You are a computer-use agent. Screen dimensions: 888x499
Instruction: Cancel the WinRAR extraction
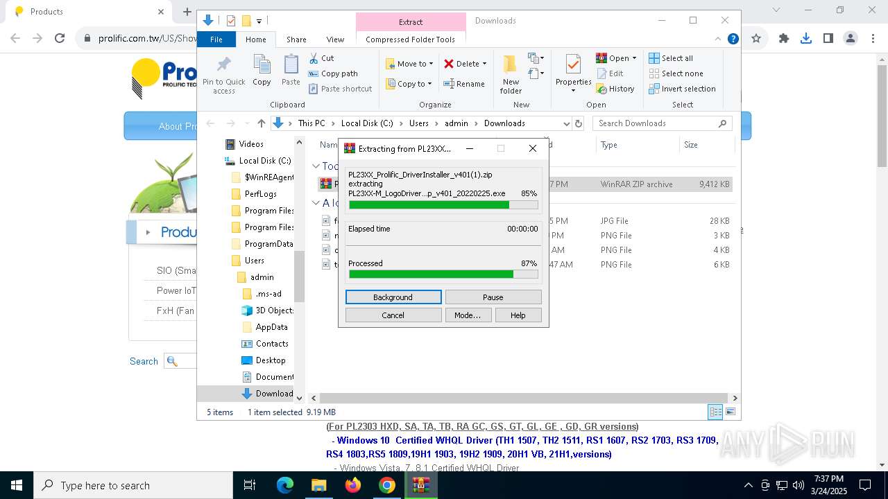coord(393,315)
